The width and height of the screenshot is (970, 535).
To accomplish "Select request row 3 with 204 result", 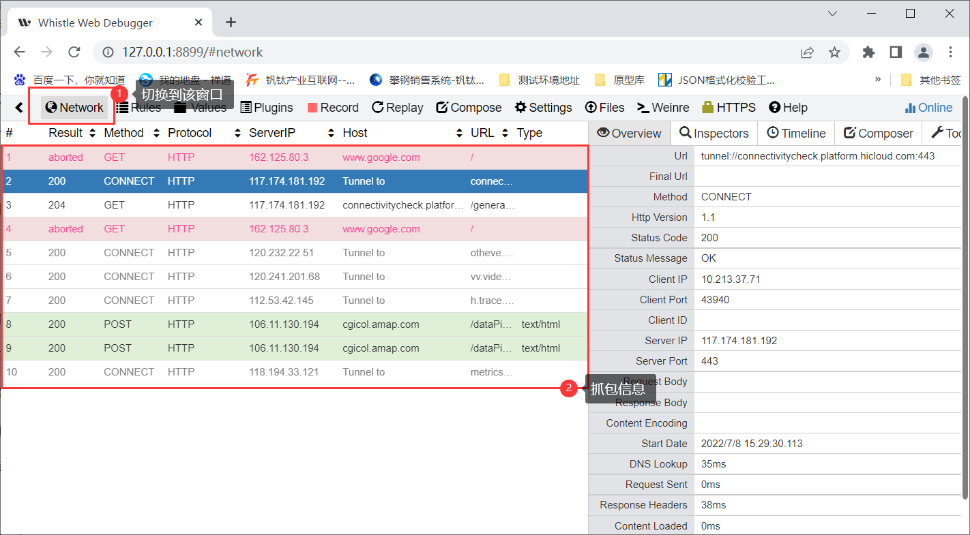I will point(295,205).
